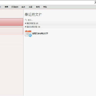Click the 最近的文件 heading
The height and width of the screenshot is (96, 96).
click(33, 15)
